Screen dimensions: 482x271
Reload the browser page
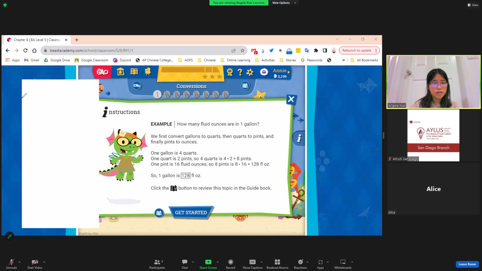click(x=25, y=50)
